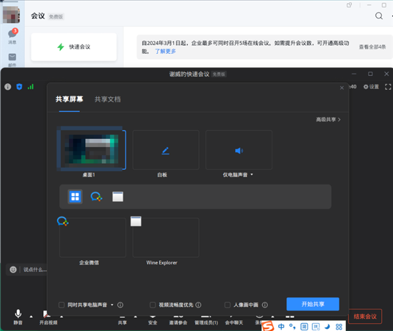Image resolution: width=393 pixels, height=331 pixels.
Task: Expand the 仅电脑声音 dropdown arrow
Action: tap(252, 176)
